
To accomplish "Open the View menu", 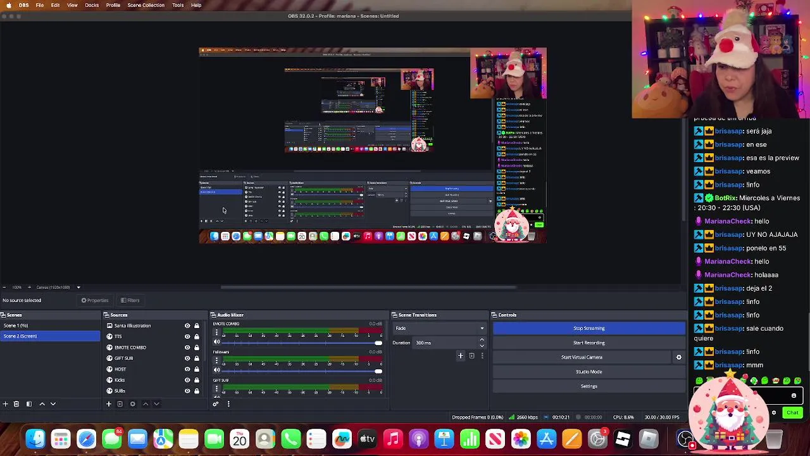I will point(72,5).
